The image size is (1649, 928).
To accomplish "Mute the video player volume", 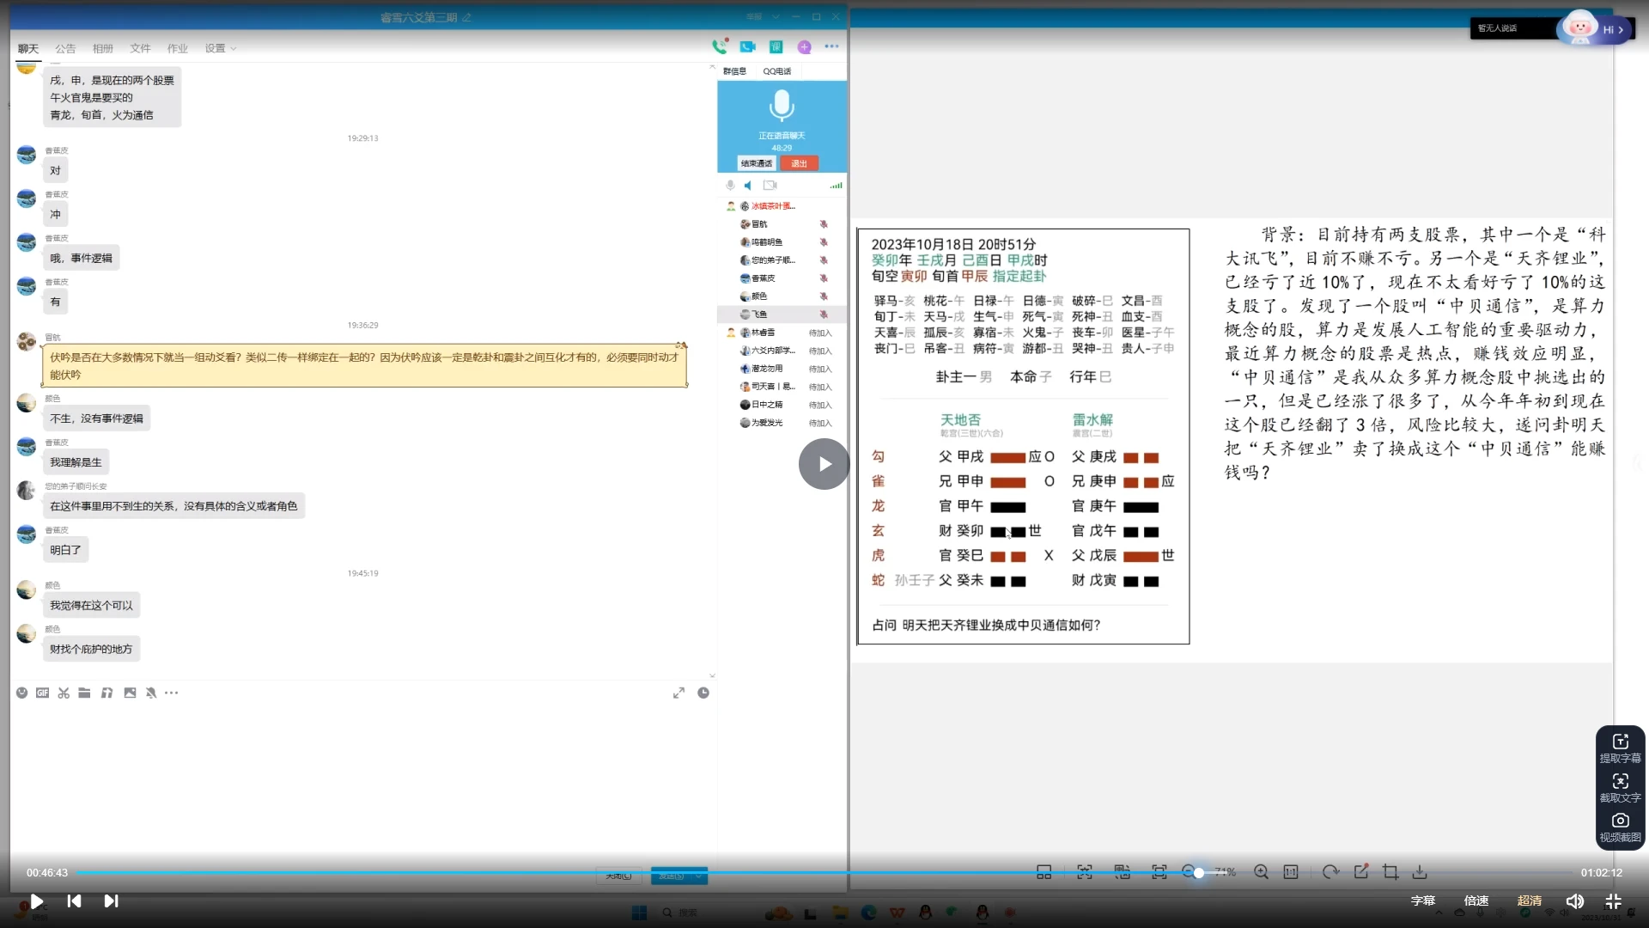I will pos(1574,901).
